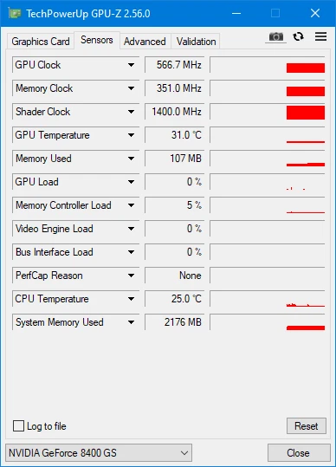Go to the Validation tab
The width and height of the screenshot is (336, 467).
[x=196, y=42]
